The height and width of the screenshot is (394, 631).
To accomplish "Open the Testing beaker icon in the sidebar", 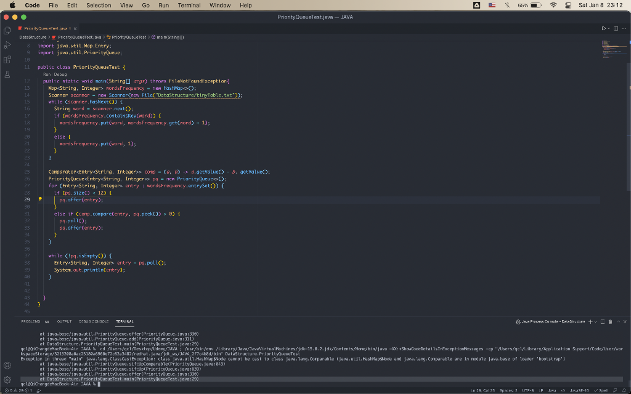I will [7, 74].
